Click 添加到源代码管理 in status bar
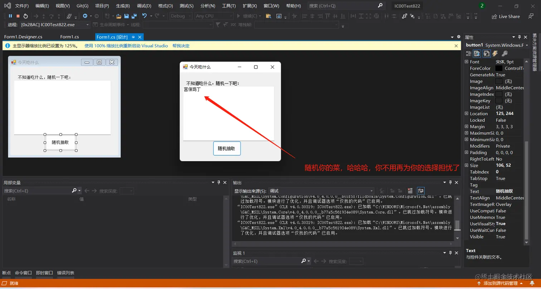541x289 pixels. (501, 283)
